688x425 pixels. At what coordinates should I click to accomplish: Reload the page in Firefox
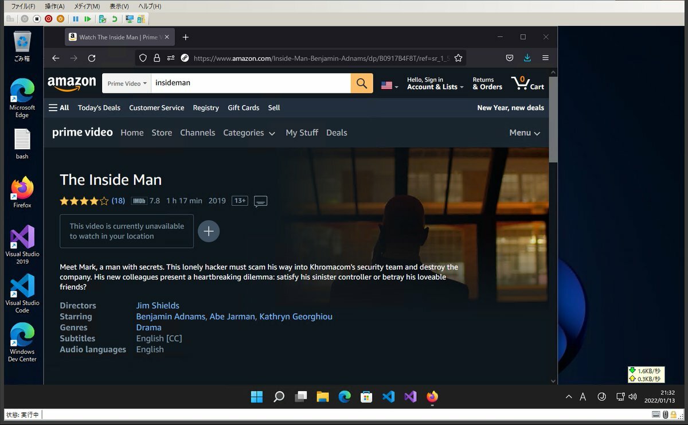(x=92, y=58)
